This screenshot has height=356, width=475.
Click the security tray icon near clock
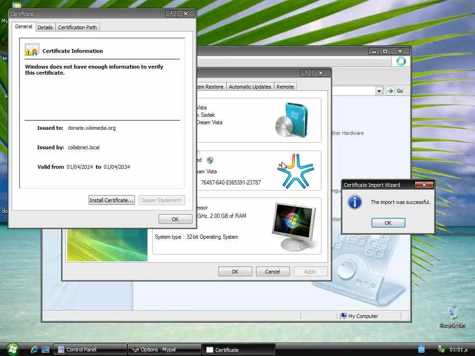(x=442, y=350)
